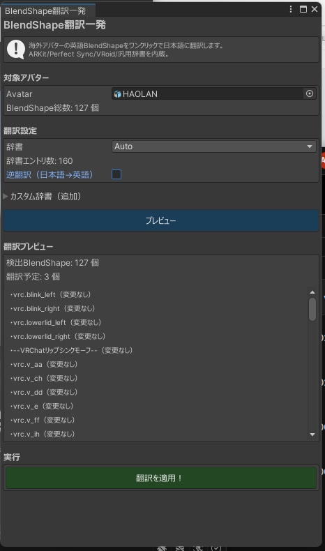
Task: Click the help box description text
Action: click(126, 50)
